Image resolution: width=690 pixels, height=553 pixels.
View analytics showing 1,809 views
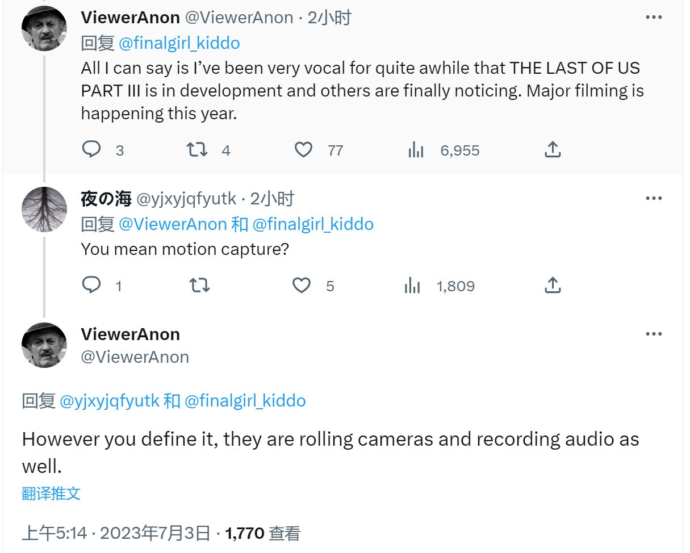click(x=412, y=286)
